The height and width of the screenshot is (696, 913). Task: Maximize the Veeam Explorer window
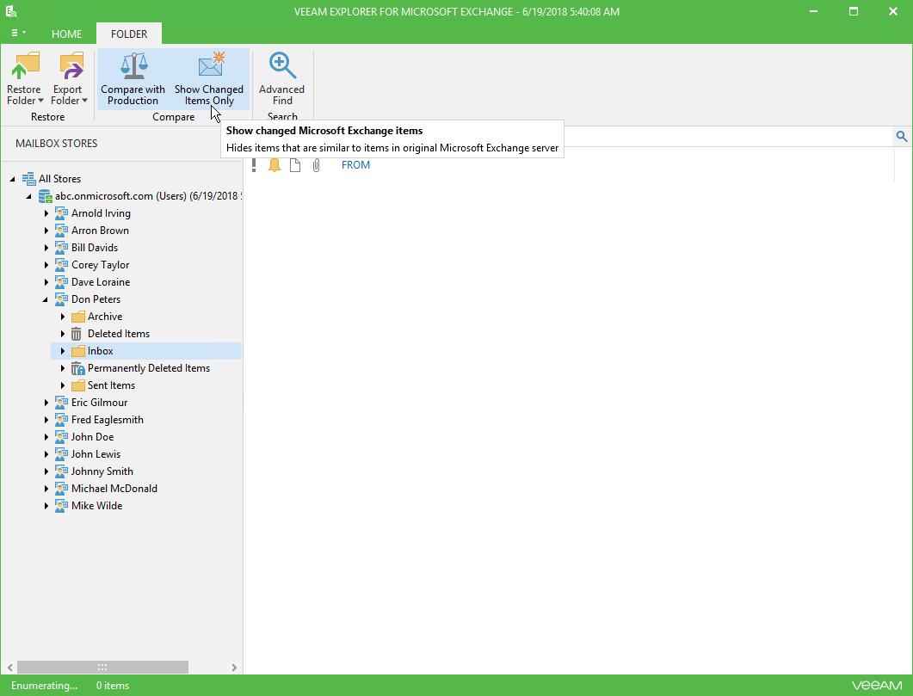tap(854, 11)
